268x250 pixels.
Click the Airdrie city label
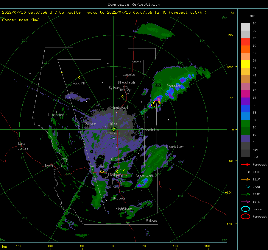pos(117,159)
